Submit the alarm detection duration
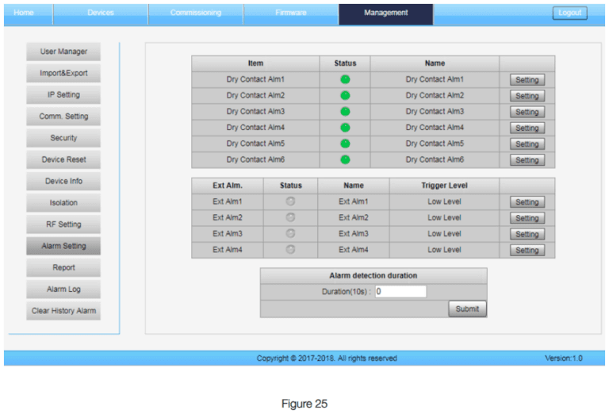 pos(467,309)
